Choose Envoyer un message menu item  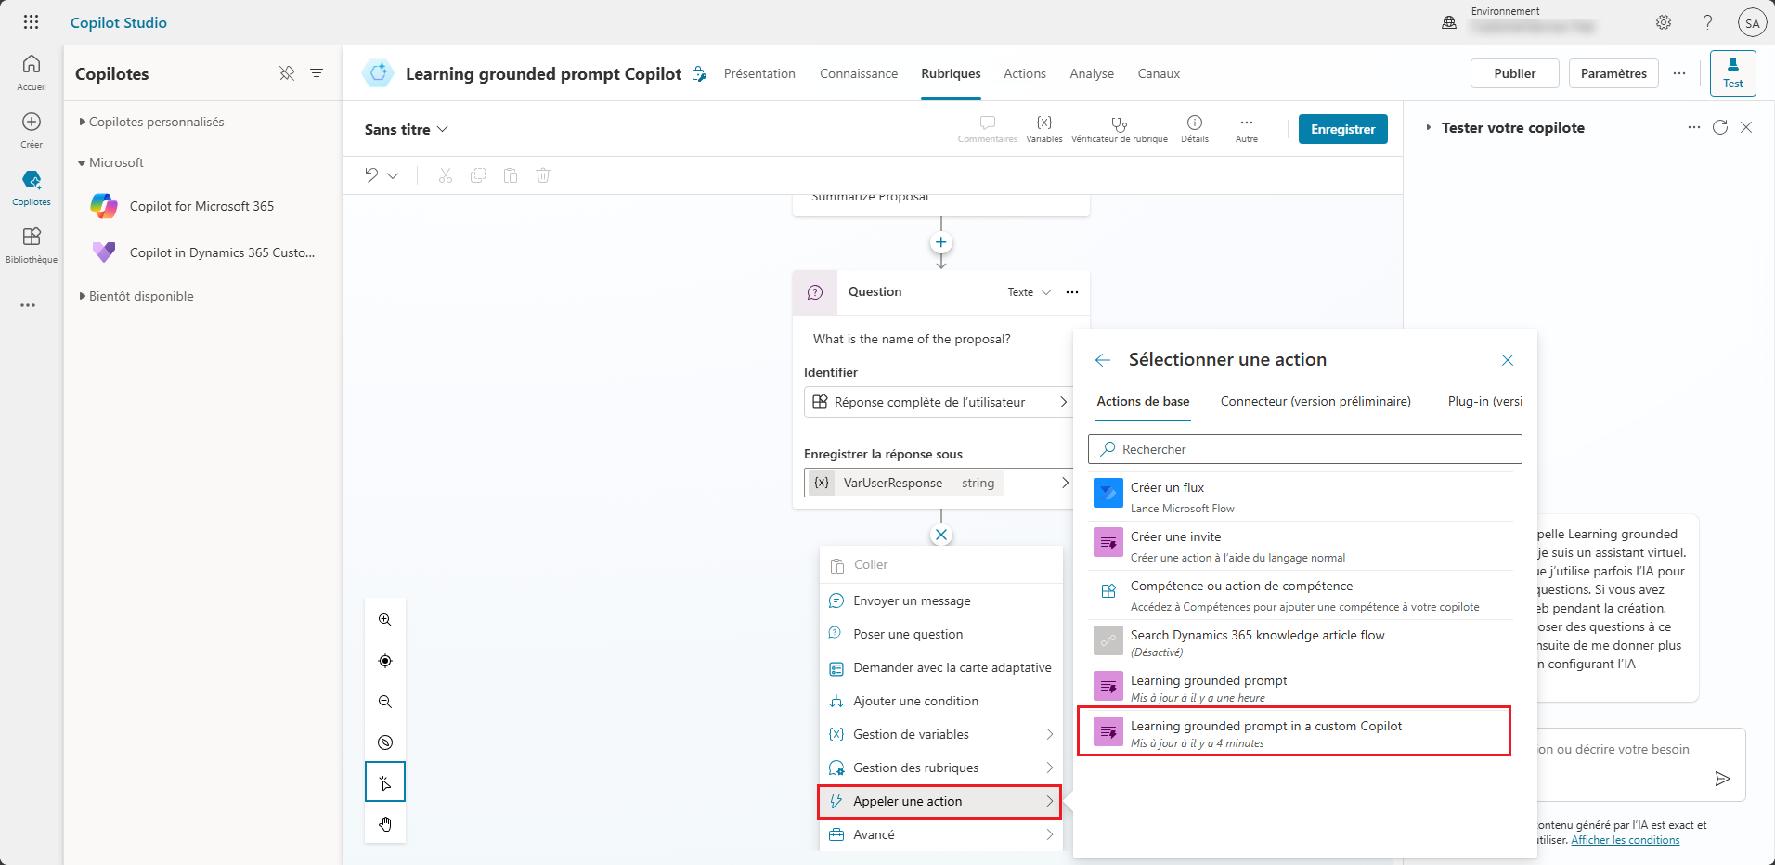(941, 600)
